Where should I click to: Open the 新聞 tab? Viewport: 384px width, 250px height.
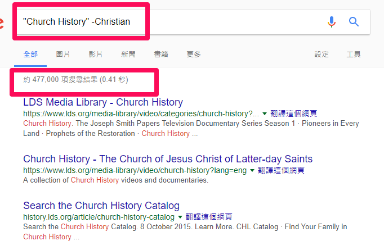point(128,54)
